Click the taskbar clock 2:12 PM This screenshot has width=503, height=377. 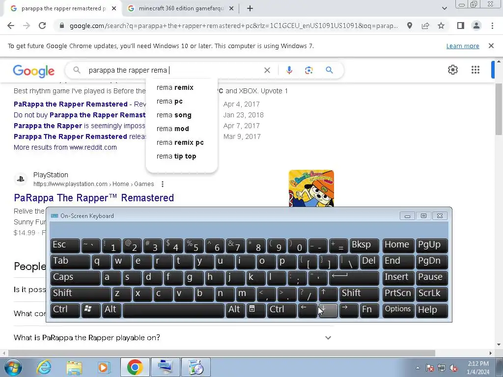[x=477, y=368]
